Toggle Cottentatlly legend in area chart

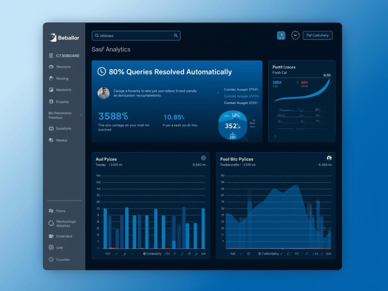(268, 254)
